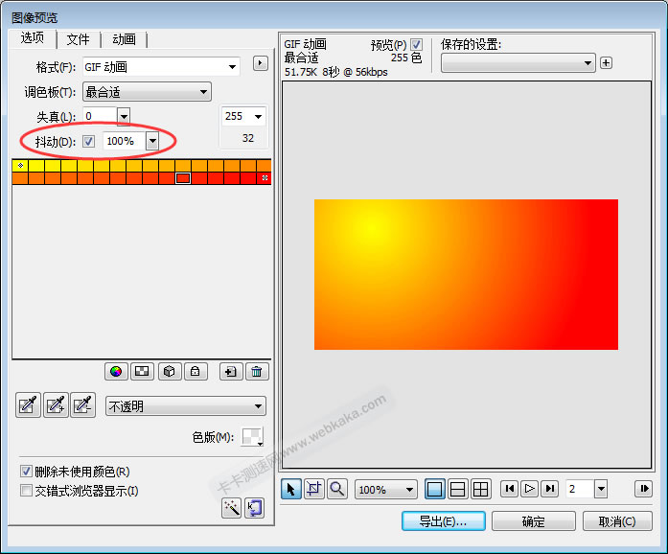
Task: Select the add-to-transparency eyedropper with plus
Action: 57,405
